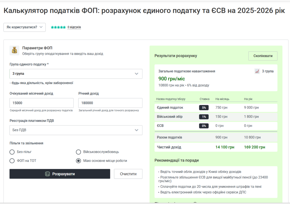Select the Військовослужбовець radio option

[79, 152]
